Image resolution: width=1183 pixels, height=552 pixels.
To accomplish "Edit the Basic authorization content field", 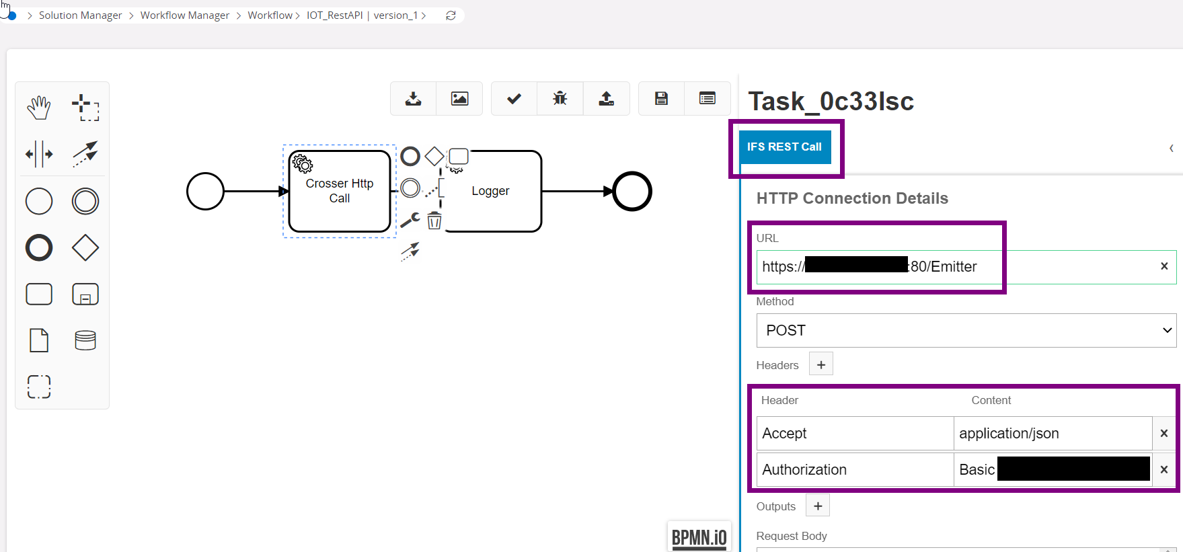I will click(1053, 470).
